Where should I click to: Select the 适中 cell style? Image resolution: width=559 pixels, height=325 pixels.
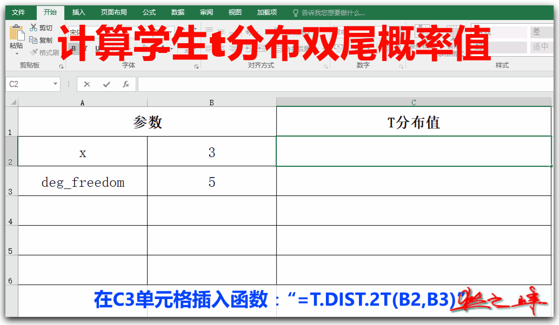coord(542,46)
